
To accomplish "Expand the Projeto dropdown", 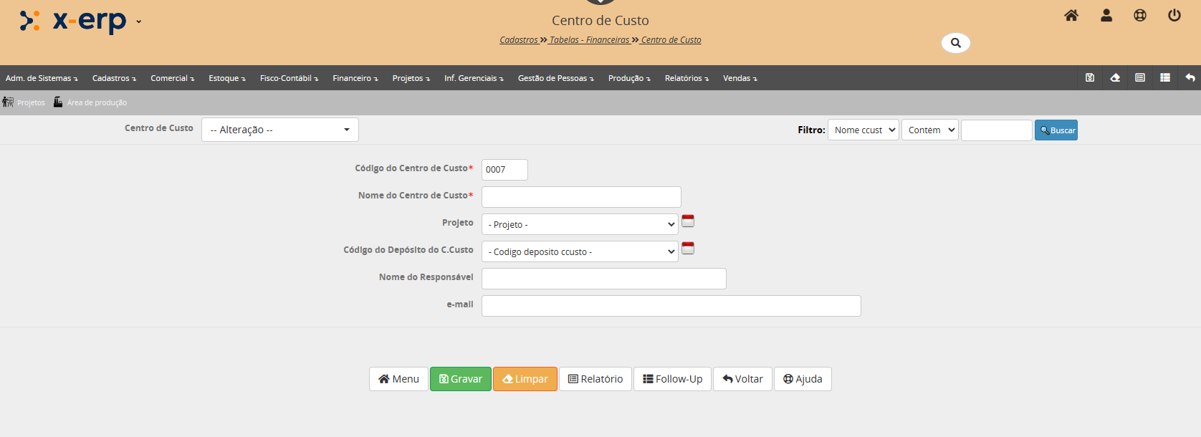I will tap(579, 224).
